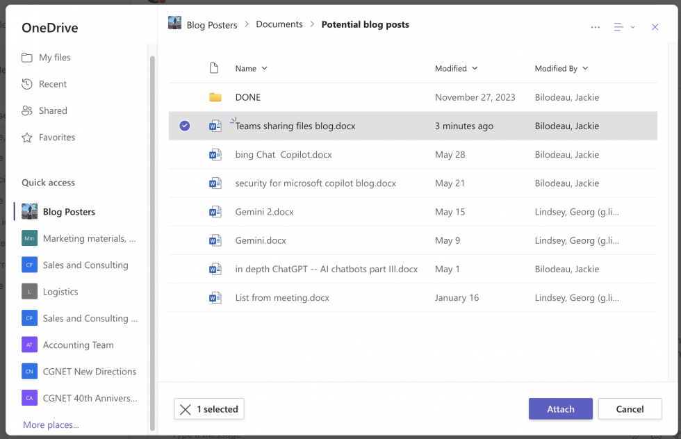
Task: Go to the Documents breadcrumb
Action: (279, 24)
